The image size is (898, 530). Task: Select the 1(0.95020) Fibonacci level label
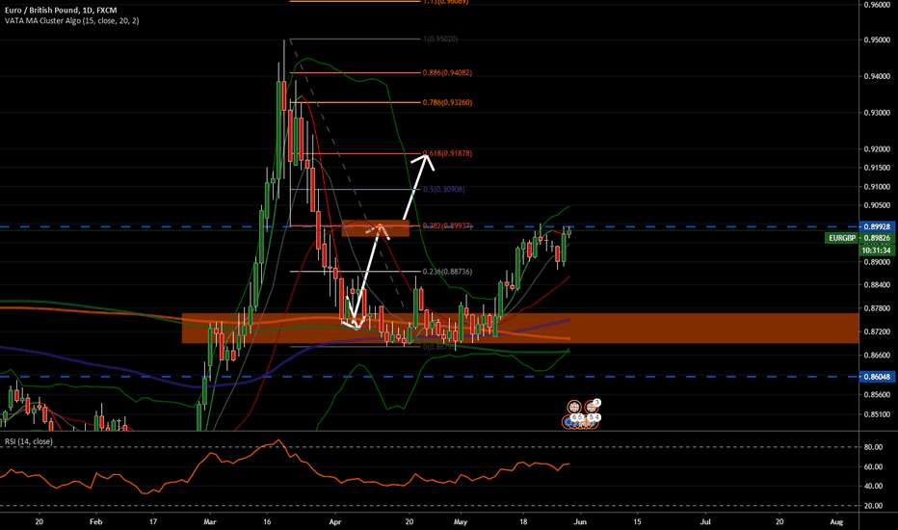point(439,39)
